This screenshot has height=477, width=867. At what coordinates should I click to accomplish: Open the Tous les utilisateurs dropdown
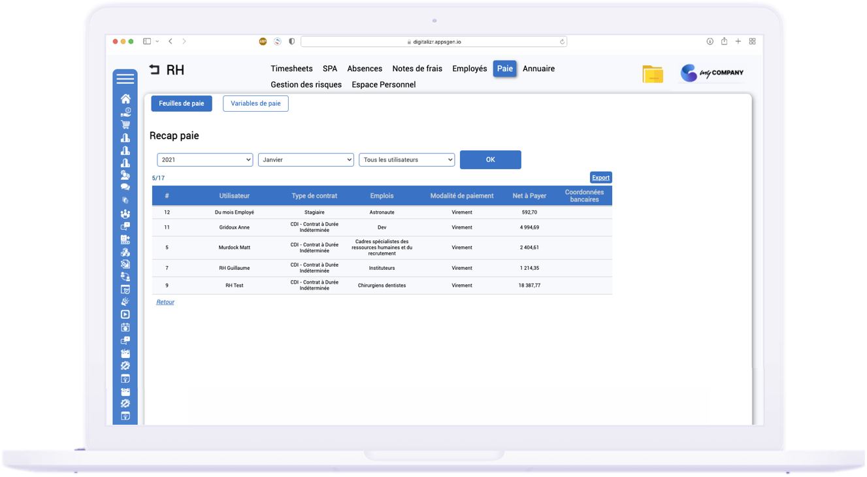coord(406,159)
